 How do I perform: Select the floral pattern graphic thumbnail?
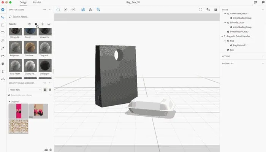click(x=19, y=127)
